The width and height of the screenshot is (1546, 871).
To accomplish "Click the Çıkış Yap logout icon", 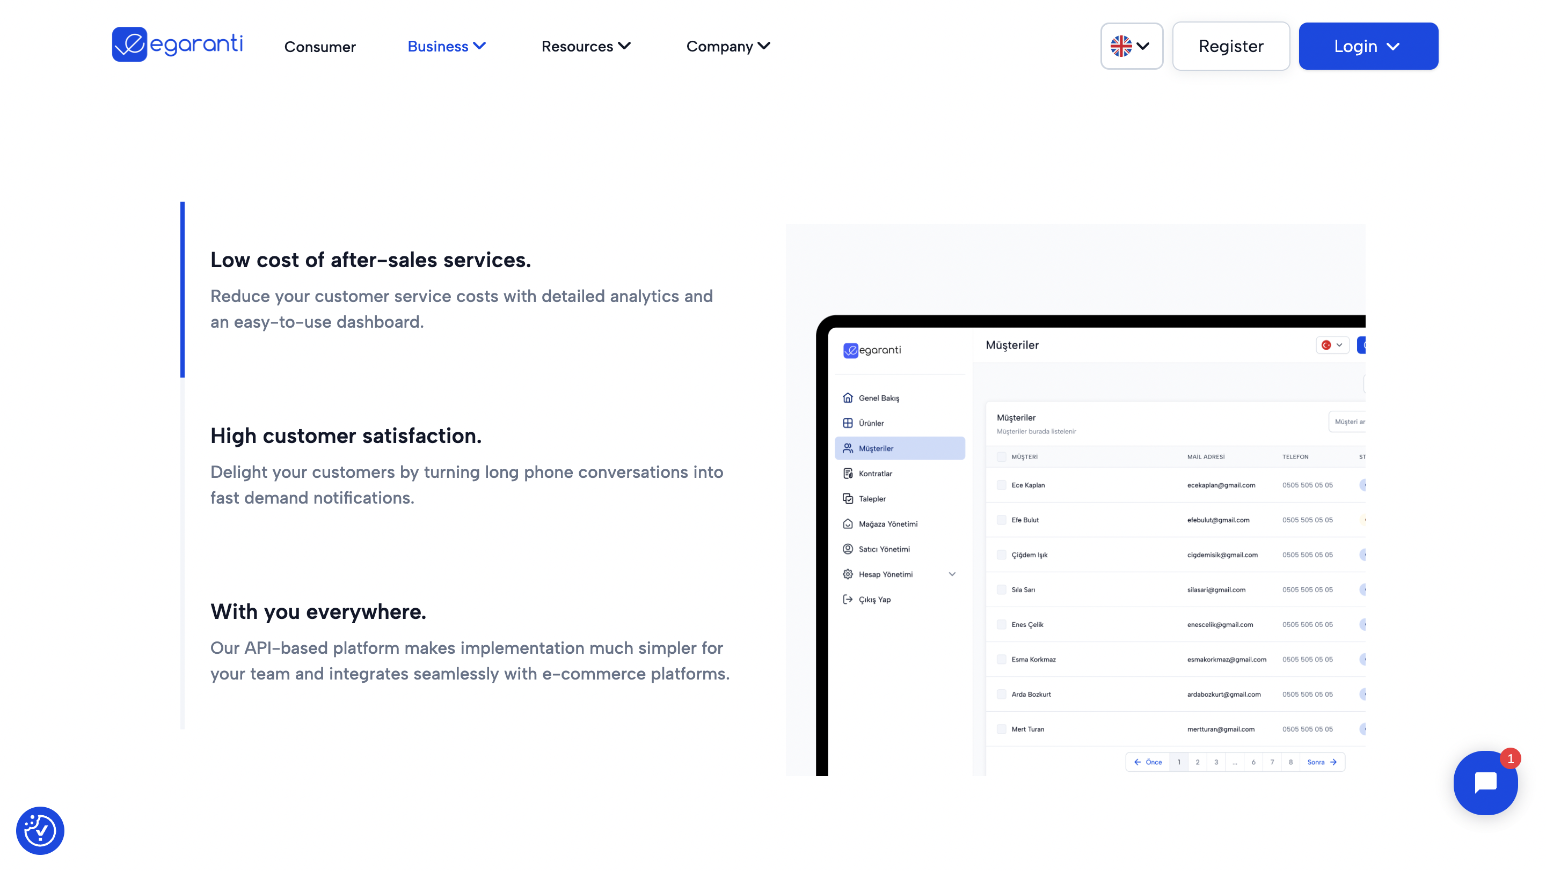I will [848, 600].
